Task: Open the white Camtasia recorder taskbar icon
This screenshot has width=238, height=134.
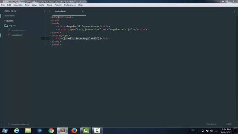Action: point(97,131)
